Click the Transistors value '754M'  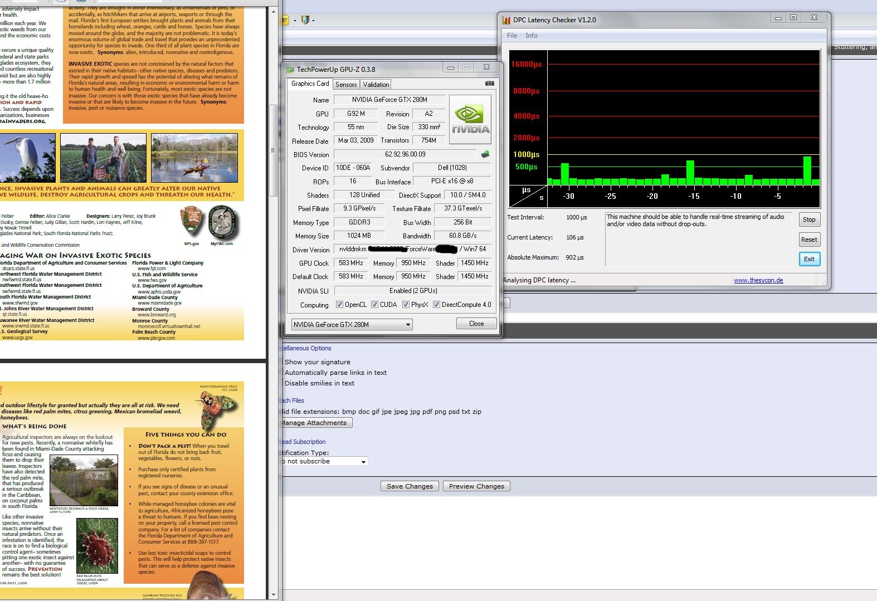[x=428, y=140]
